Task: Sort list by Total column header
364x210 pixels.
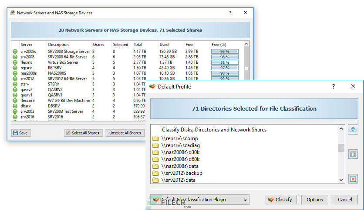Action: pos(138,44)
